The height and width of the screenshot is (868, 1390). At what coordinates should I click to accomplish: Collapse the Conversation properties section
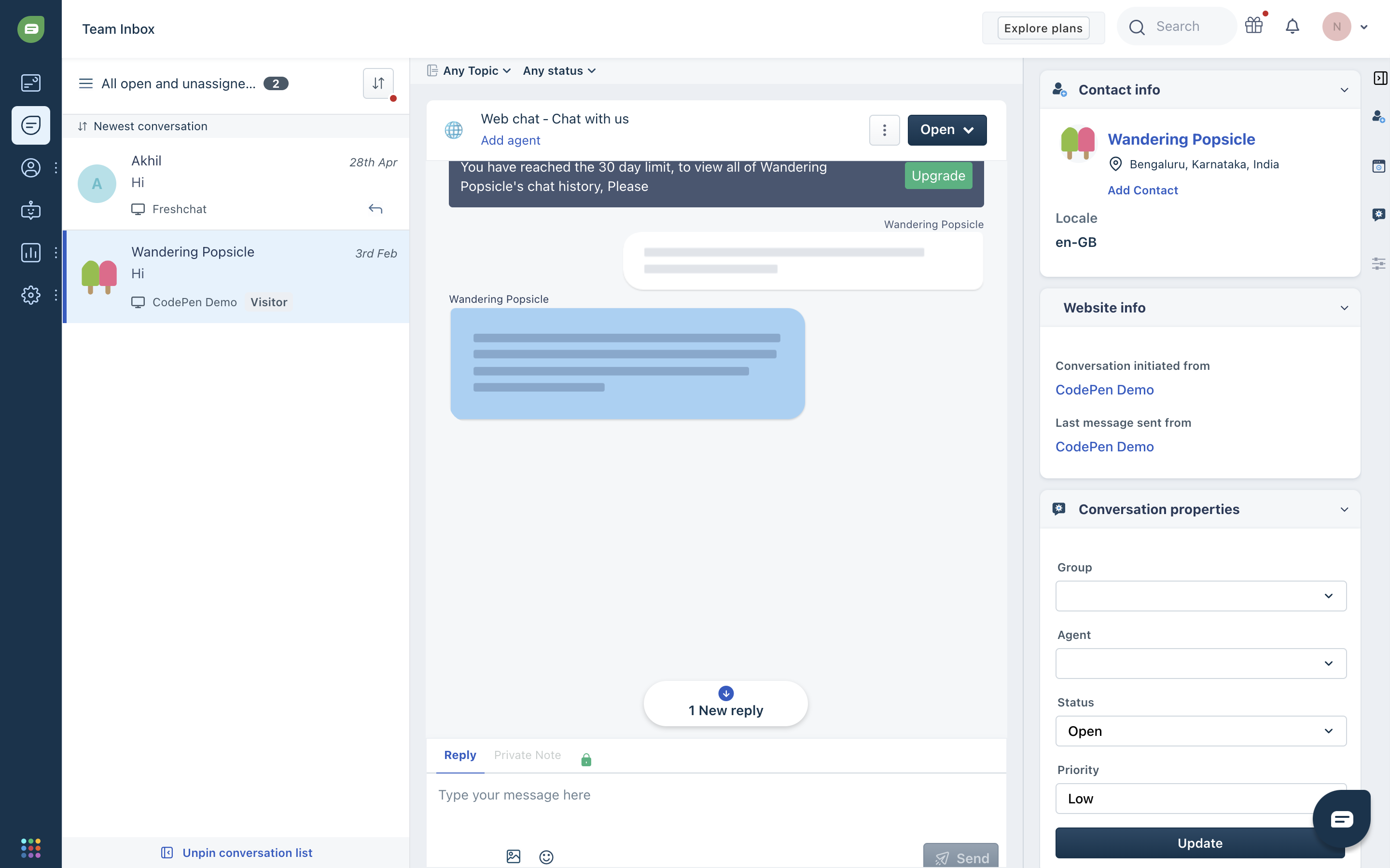(1344, 510)
